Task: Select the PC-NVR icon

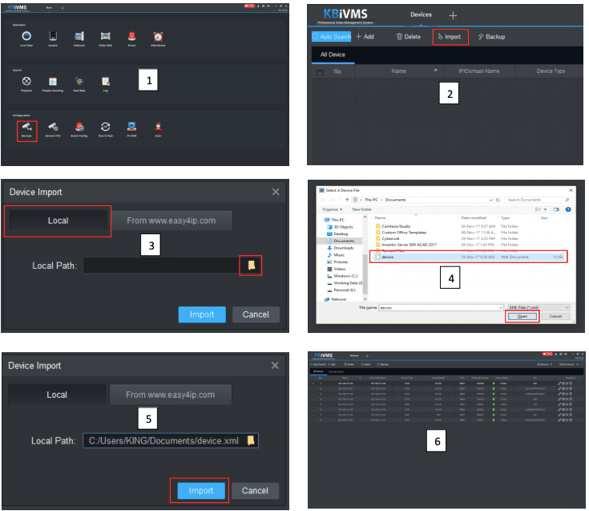Action: 131,127
